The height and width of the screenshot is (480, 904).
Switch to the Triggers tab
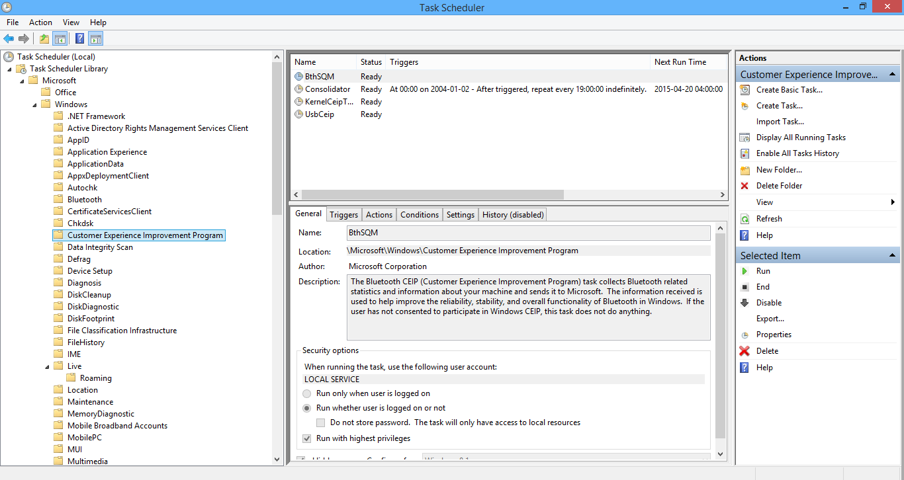pyautogui.click(x=343, y=215)
